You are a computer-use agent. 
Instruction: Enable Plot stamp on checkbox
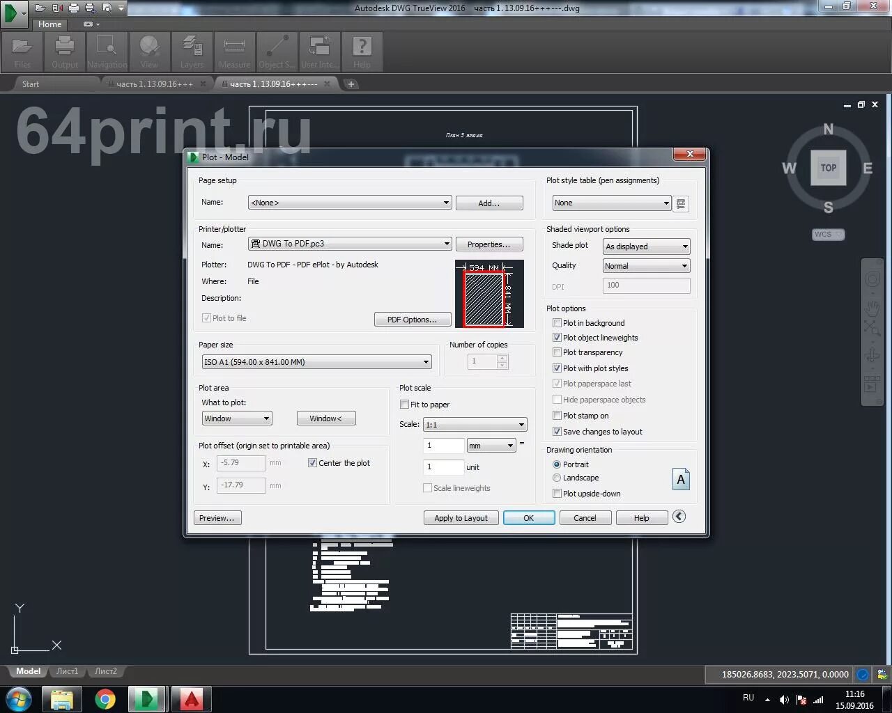pos(557,416)
